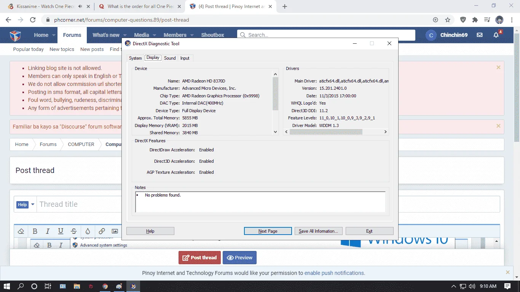This screenshot has height=292, width=520.
Task: Expand the Home navigation dropdown arrow
Action: 53,35
